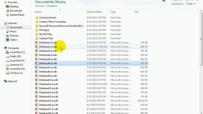Click the Documents library icon
Viewport: 203px width, 114px height.
(x=8, y=27)
